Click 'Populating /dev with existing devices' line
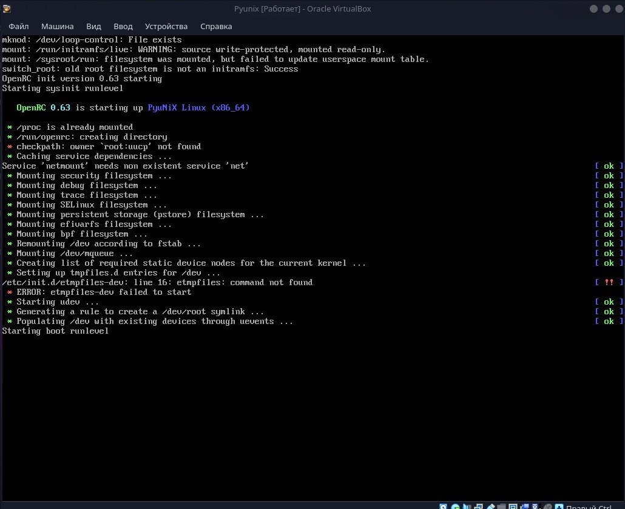The image size is (625, 509). (x=155, y=322)
